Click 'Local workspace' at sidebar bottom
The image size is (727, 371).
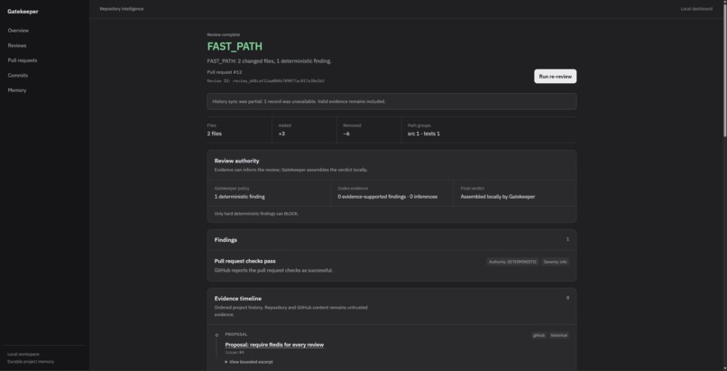pos(23,355)
